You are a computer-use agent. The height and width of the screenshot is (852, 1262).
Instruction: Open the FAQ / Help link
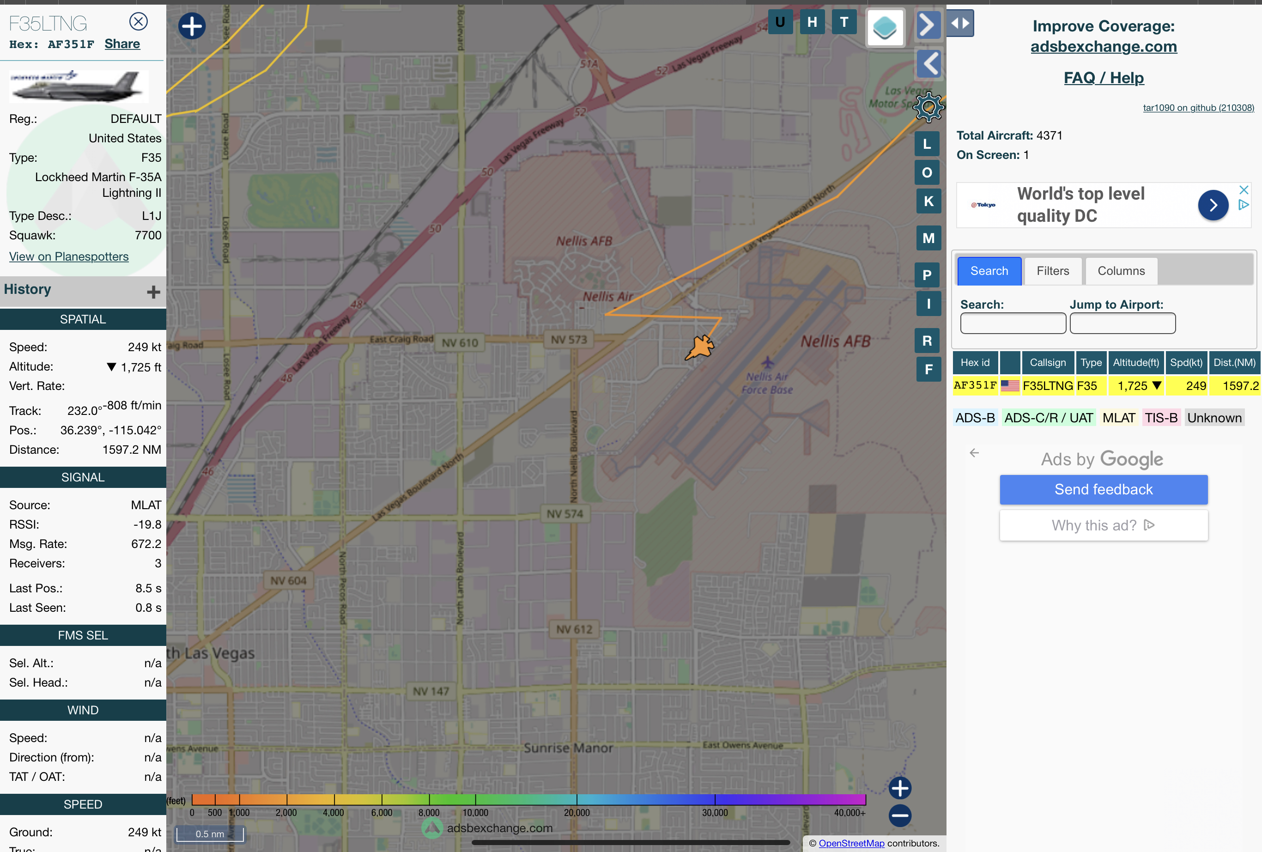[x=1104, y=78]
